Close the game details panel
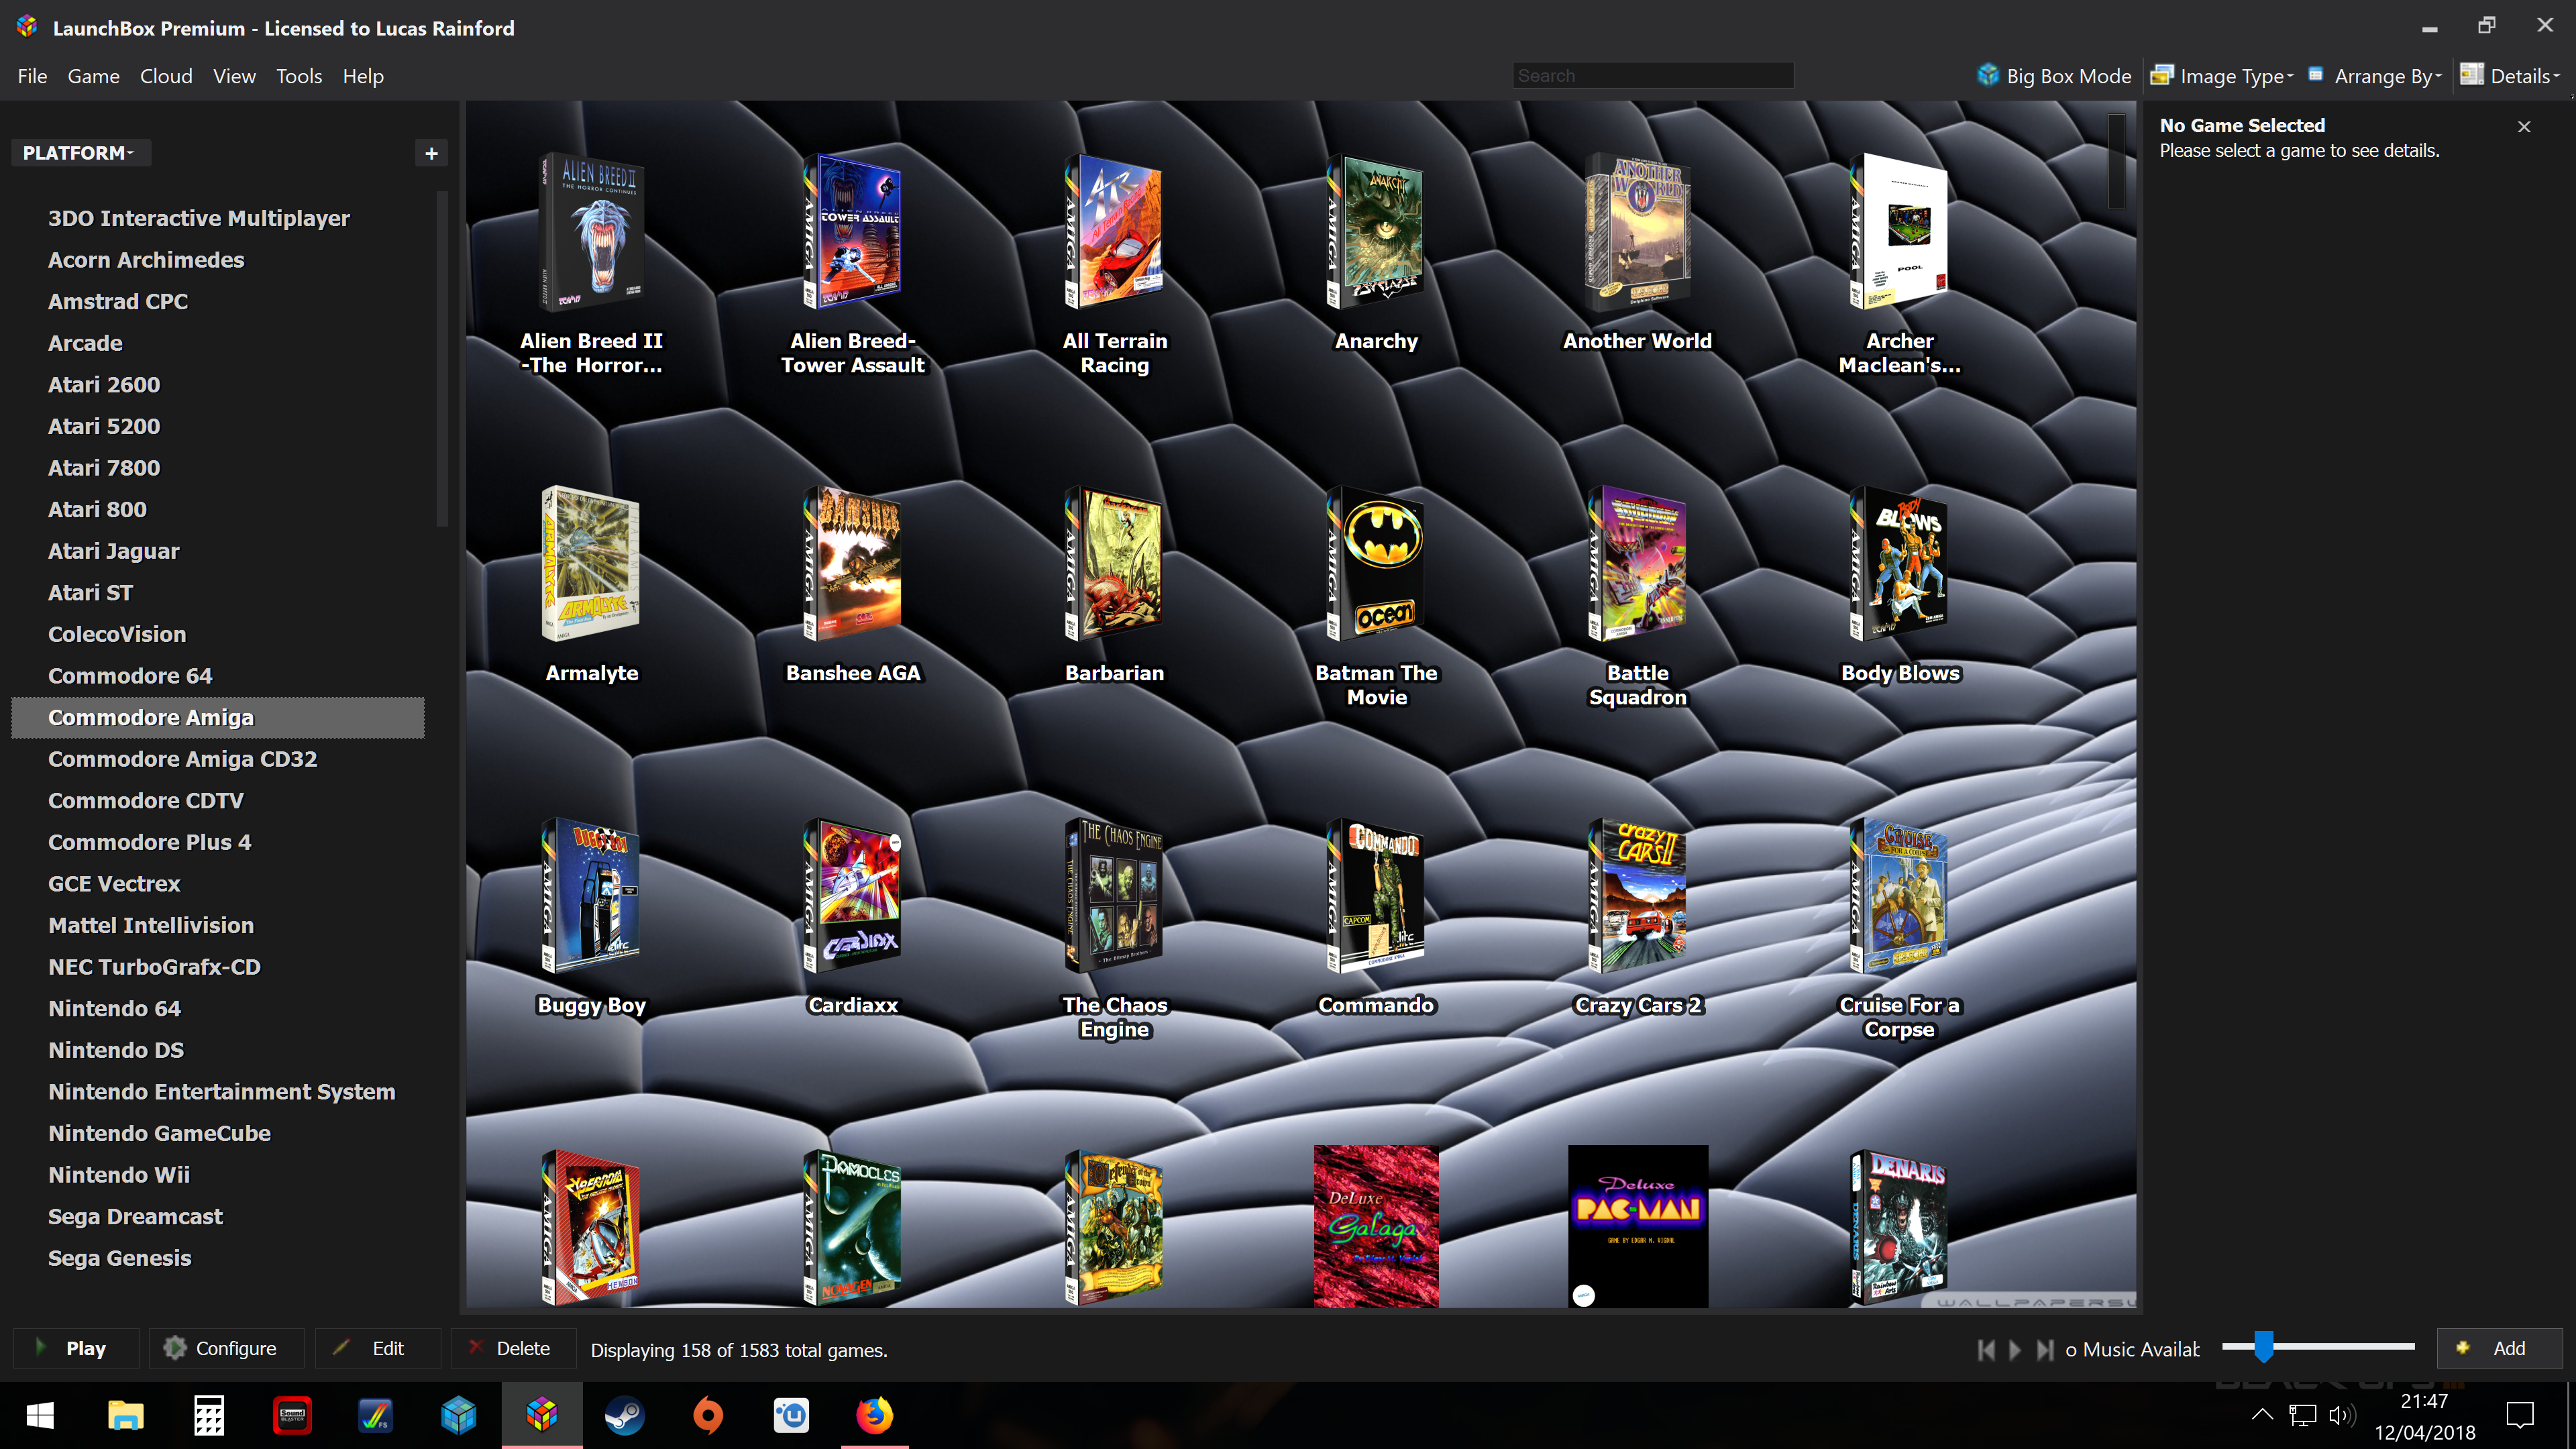The height and width of the screenshot is (1449, 2576). click(x=2524, y=126)
